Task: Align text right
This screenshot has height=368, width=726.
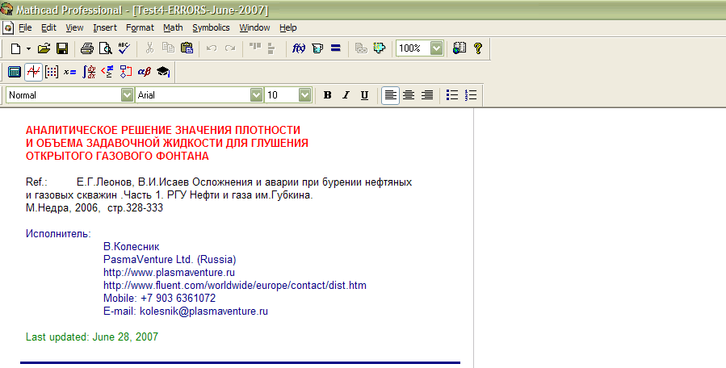Action: tap(427, 95)
